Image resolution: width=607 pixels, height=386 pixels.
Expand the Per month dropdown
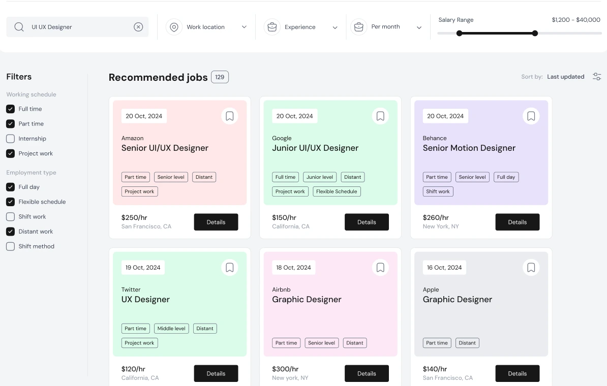pos(387,27)
